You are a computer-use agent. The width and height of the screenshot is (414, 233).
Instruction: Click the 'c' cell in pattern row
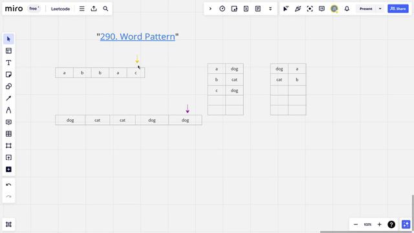point(136,72)
